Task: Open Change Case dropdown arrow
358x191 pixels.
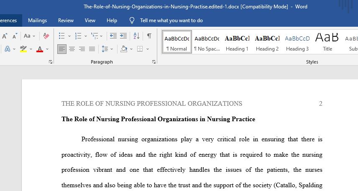Action: (x=34, y=36)
